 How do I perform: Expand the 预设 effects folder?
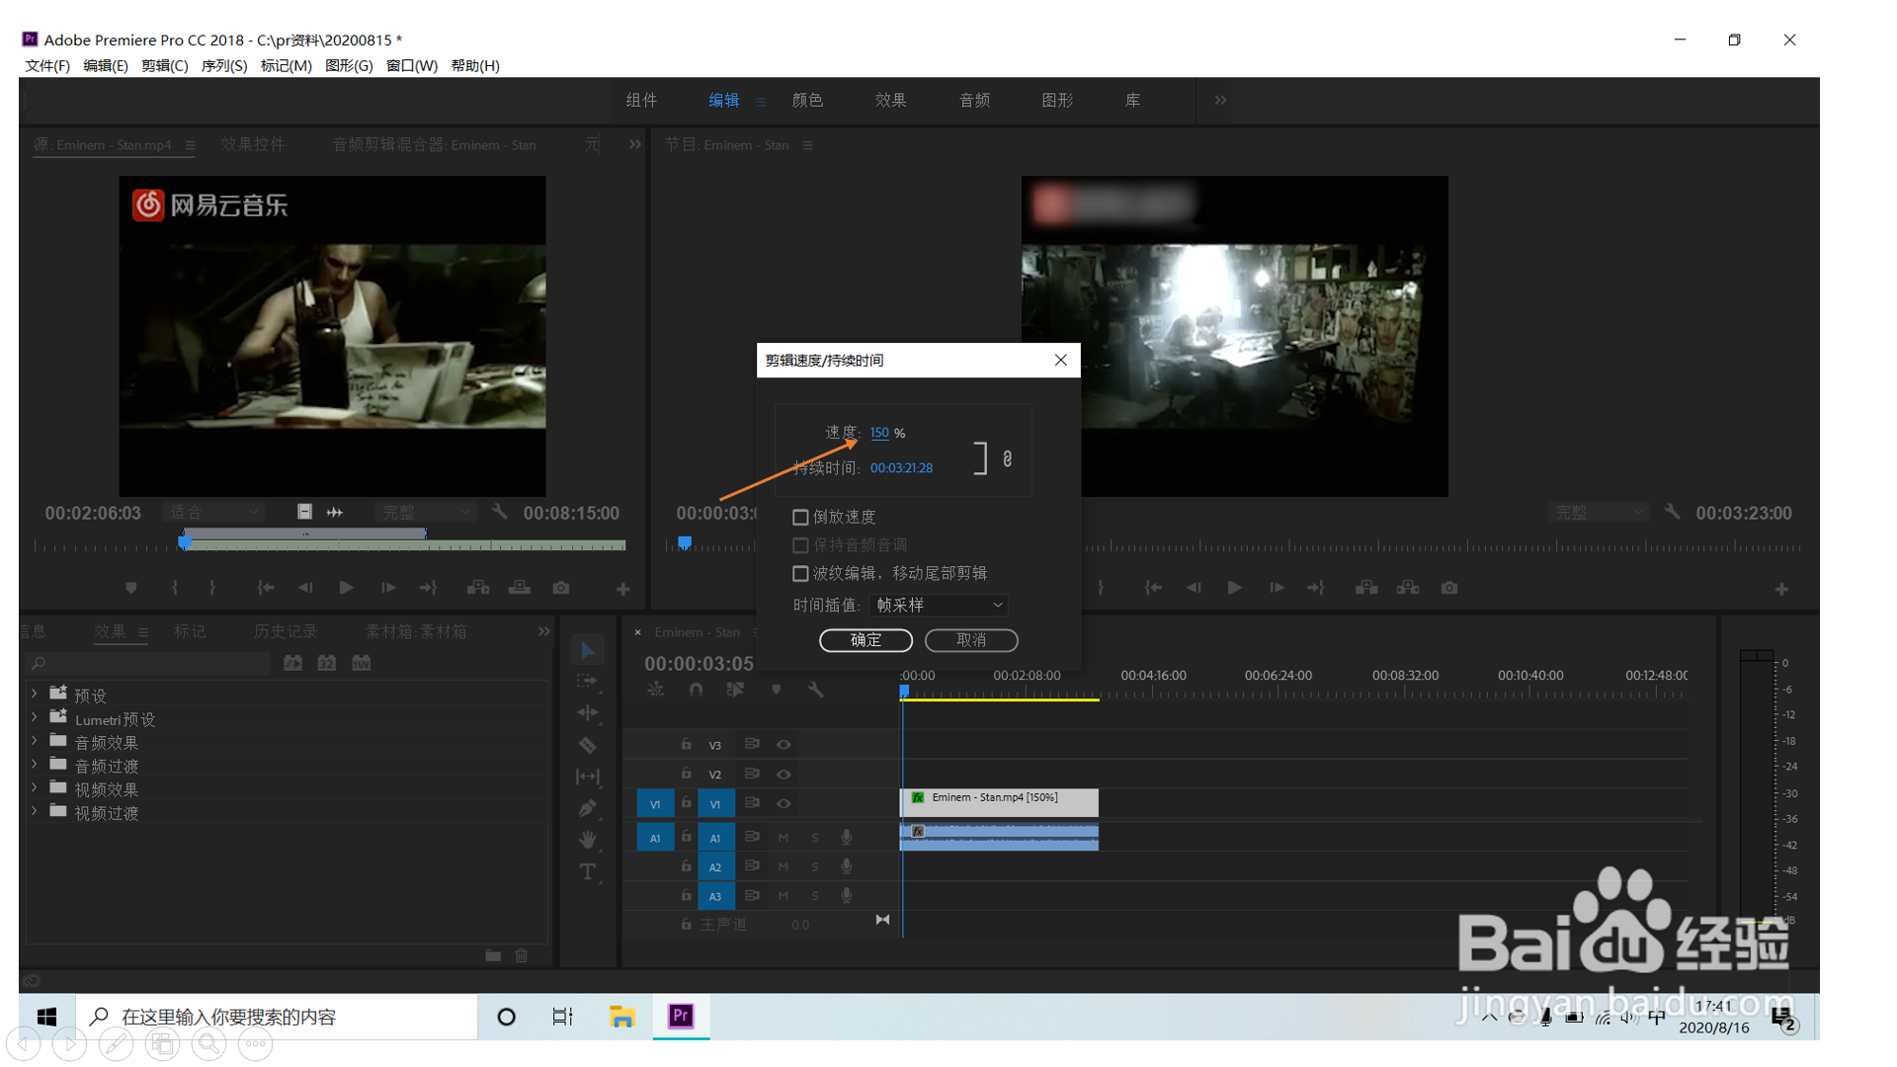[35, 695]
